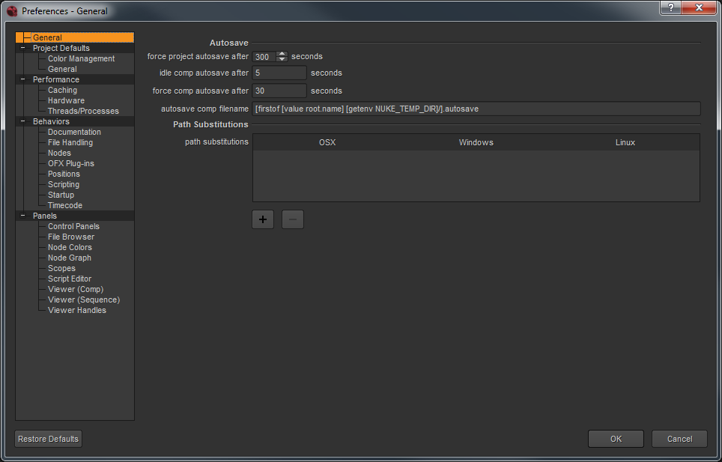Click the plus button to add path substitution
Image resolution: width=722 pixels, height=462 pixels.
pyautogui.click(x=263, y=219)
